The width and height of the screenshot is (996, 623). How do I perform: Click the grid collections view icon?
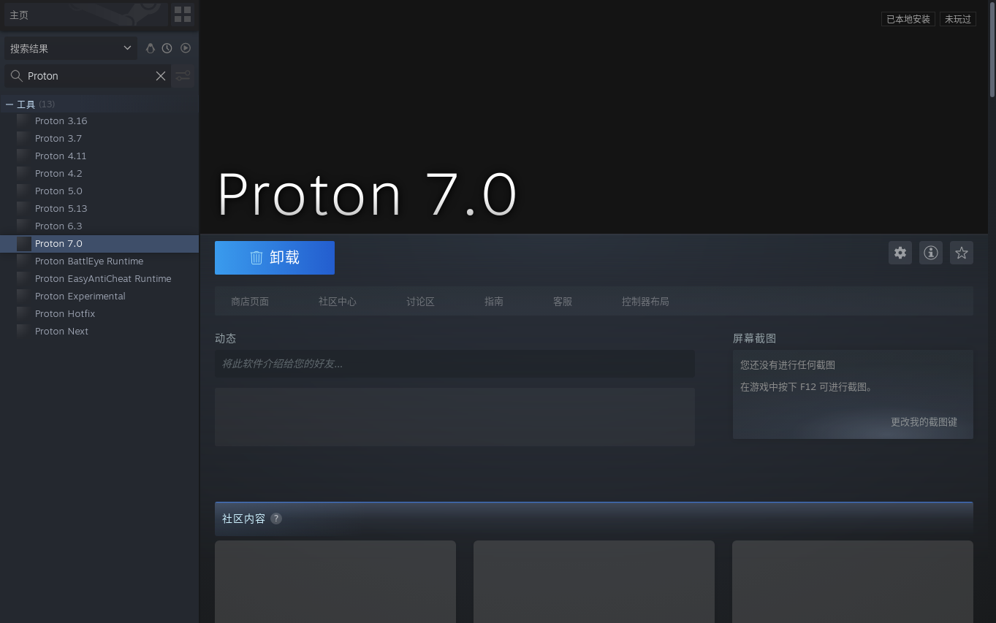click(183, 15)
